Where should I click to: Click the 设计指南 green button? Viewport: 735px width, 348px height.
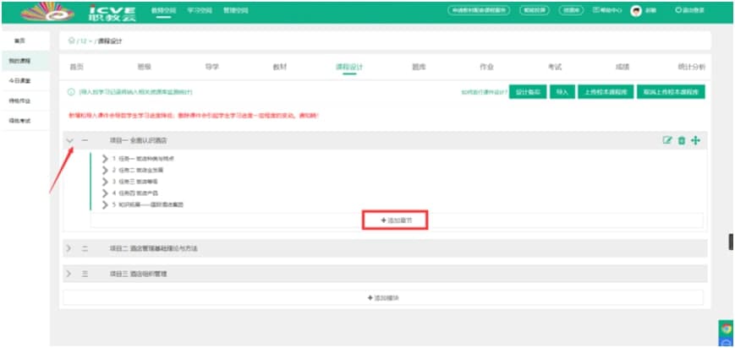[x=528, y=92]
